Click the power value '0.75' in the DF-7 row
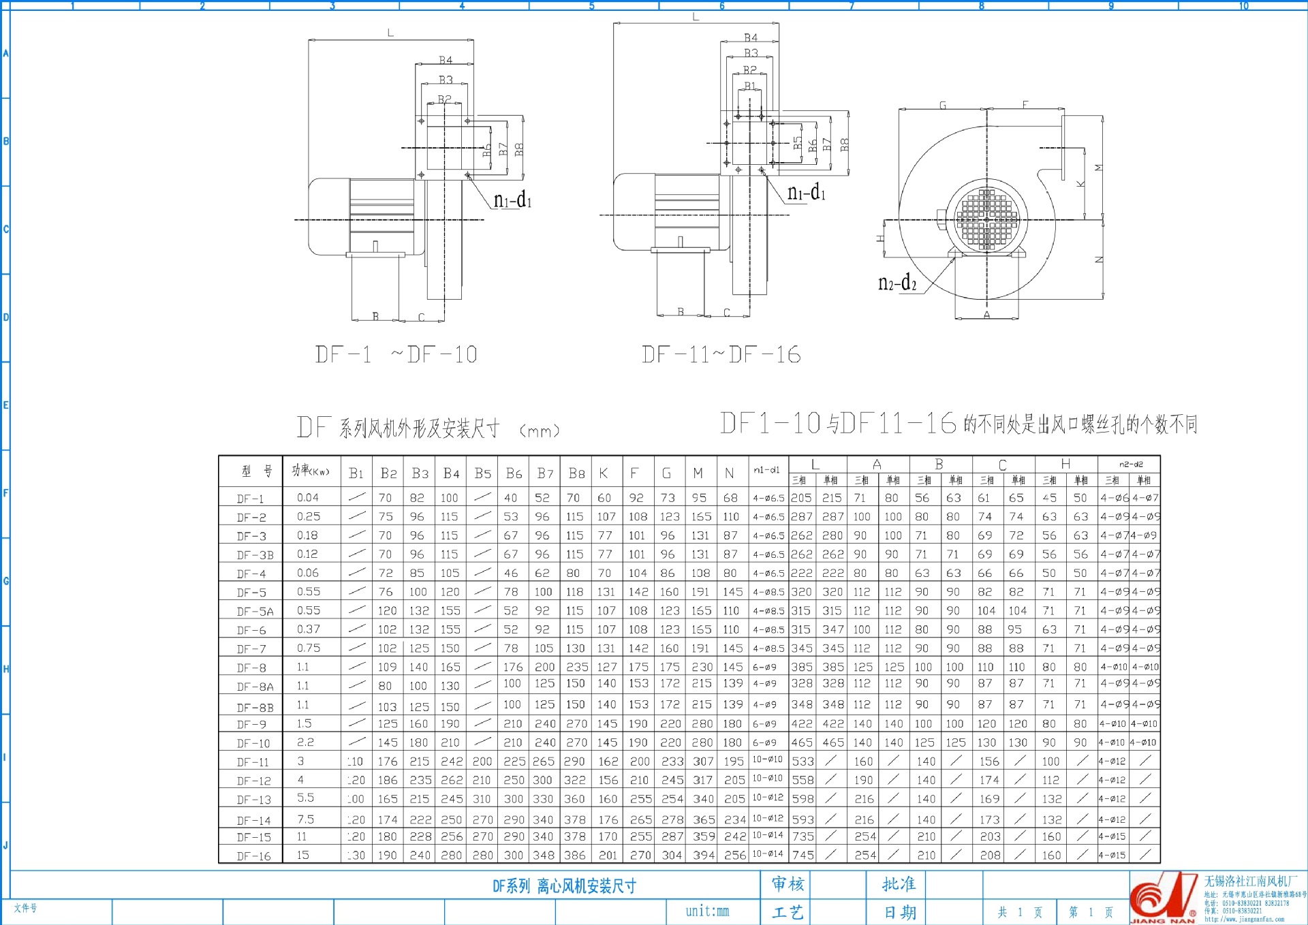 pyautogui.click(x=309, y=648)
